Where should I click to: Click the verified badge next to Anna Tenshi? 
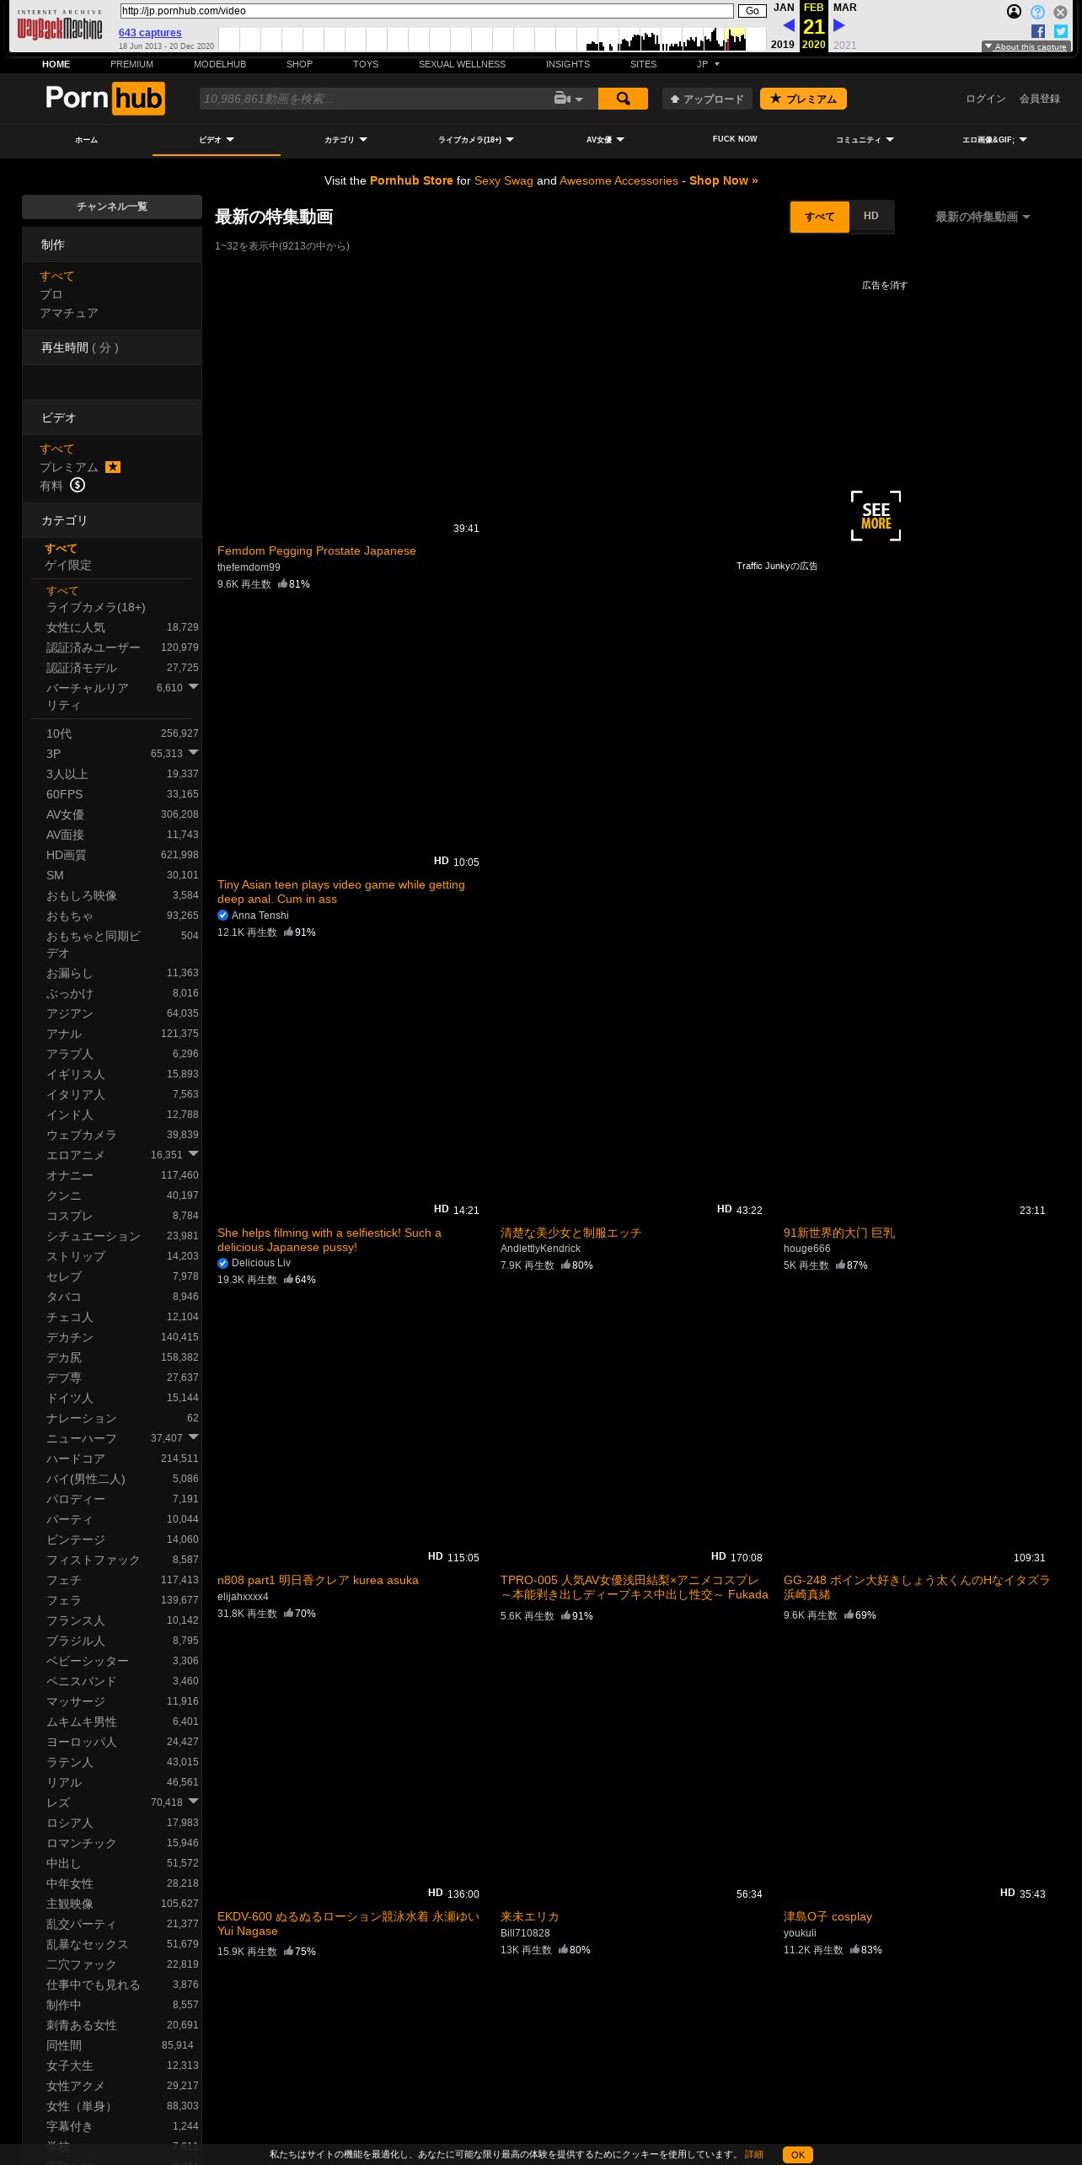[222, 916]
